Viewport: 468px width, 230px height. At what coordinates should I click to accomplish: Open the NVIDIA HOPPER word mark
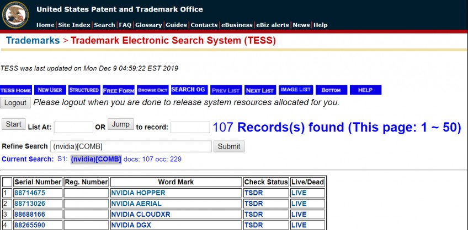click(x=138, y=193)
